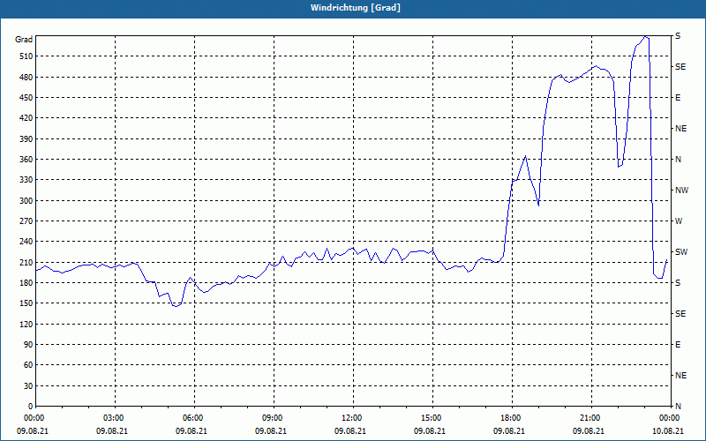Click the W compass label

[679, 221]
